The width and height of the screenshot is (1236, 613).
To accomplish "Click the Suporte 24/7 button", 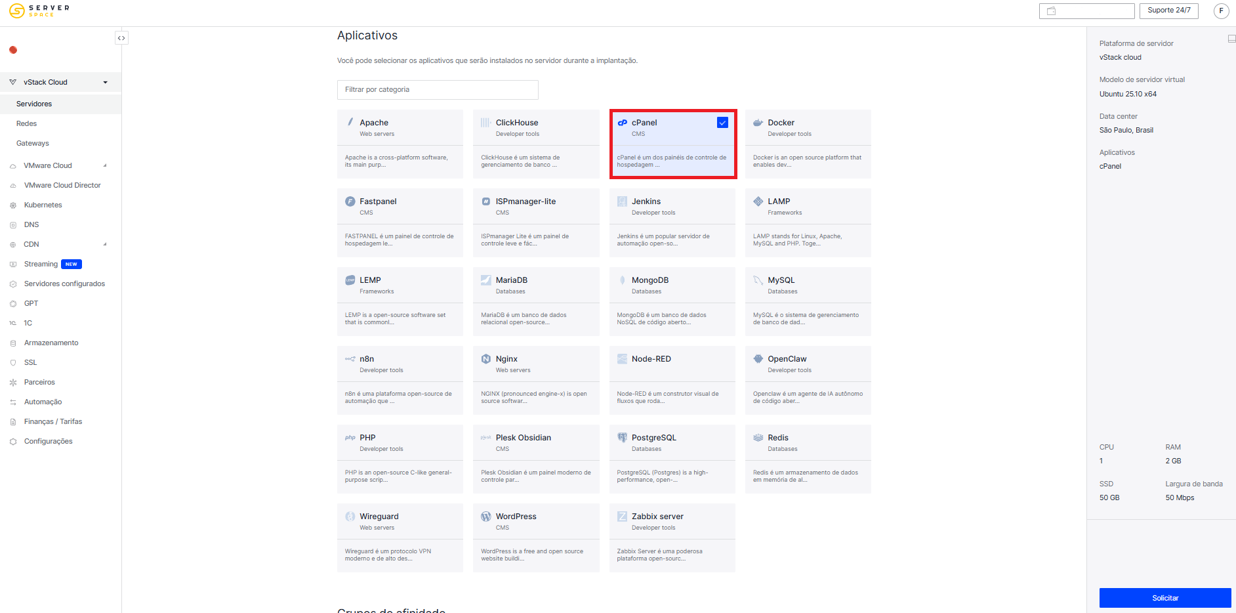I will [x=1168, y=11].
